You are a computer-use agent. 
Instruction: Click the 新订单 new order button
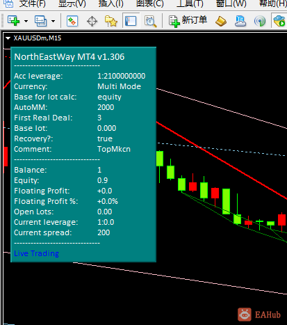(188, 21)
